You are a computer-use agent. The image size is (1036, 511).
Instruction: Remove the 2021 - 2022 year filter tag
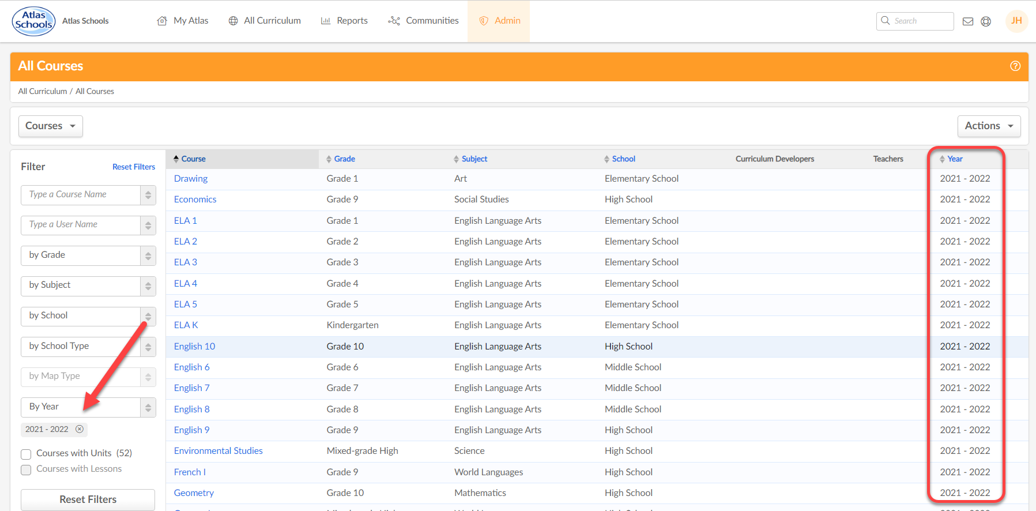pos(80,429)
